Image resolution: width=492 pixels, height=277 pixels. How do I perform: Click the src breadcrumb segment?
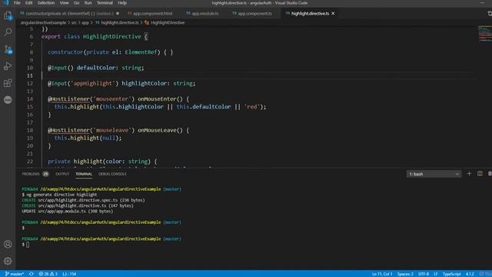[74, 22]
